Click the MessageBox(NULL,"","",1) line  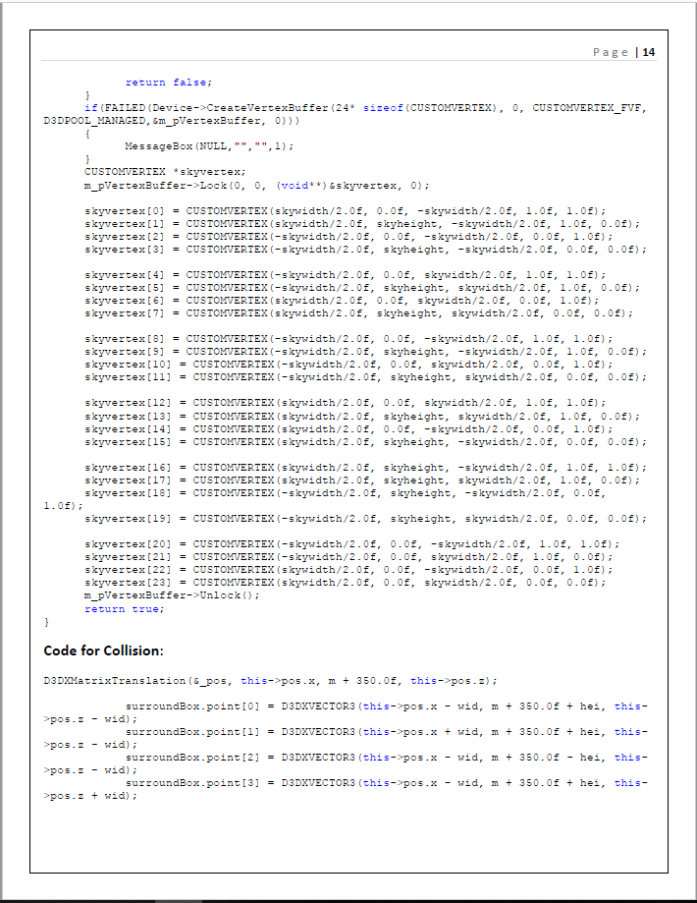click(x=209, y=146)
